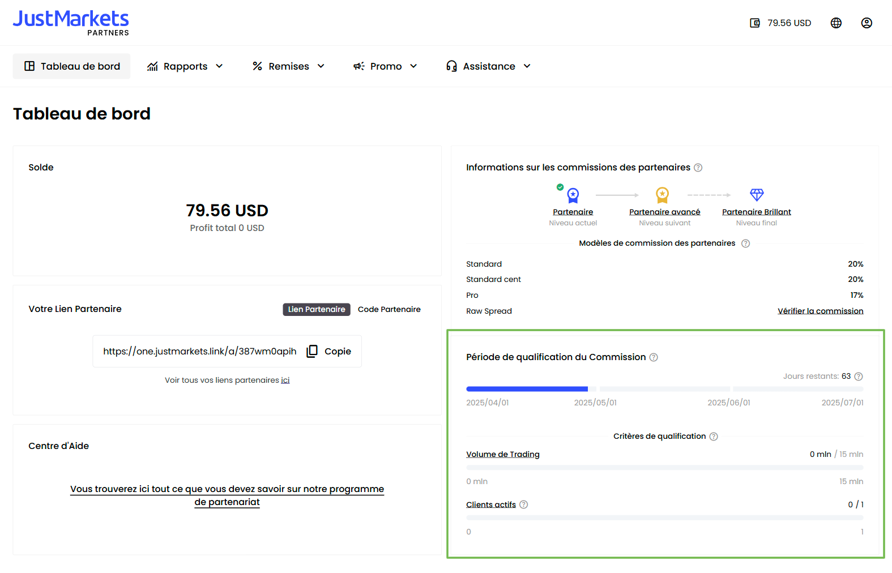Click the copy icon next to partner link

[x=312, y=352]
